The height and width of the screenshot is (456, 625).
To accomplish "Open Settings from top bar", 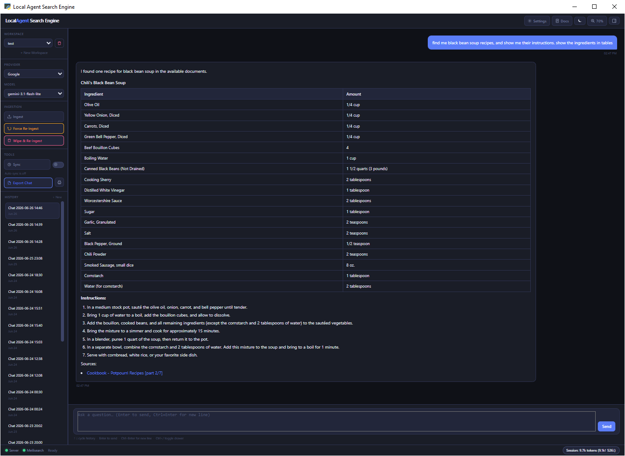I will (x=537, y=21).
